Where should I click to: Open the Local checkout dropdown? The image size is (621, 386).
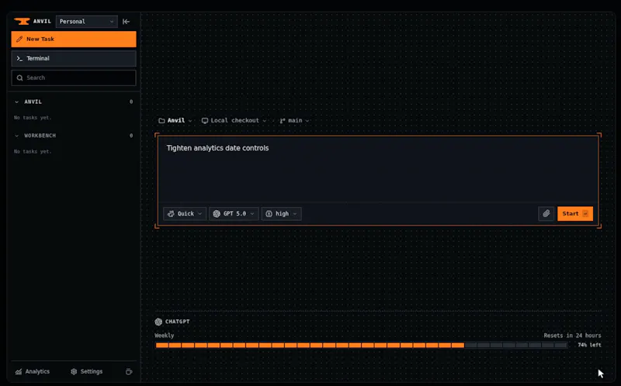click(x=234, y=121)
